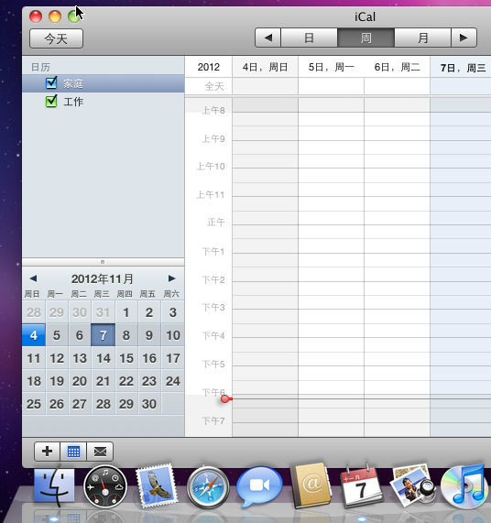This screenshot has height=523, width=491.
Task: Select November 12 in mini calendar
Action: (x=57, y=358)
